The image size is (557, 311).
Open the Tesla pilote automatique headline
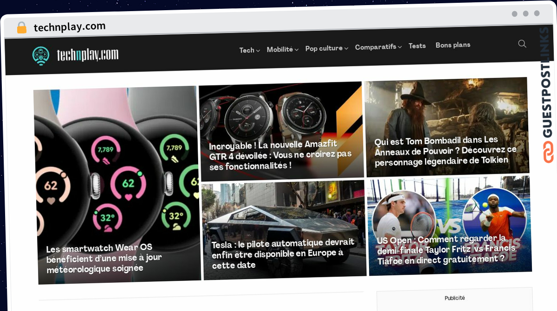point(283,254)
